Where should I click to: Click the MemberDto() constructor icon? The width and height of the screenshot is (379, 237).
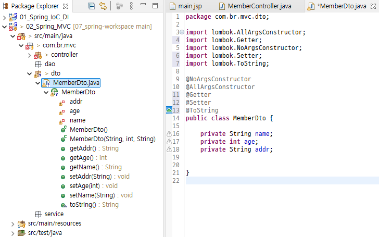64,129
